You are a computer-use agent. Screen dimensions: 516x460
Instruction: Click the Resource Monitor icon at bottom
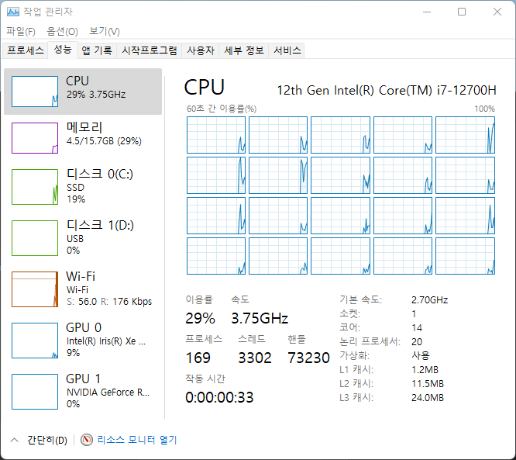(86, 440)
